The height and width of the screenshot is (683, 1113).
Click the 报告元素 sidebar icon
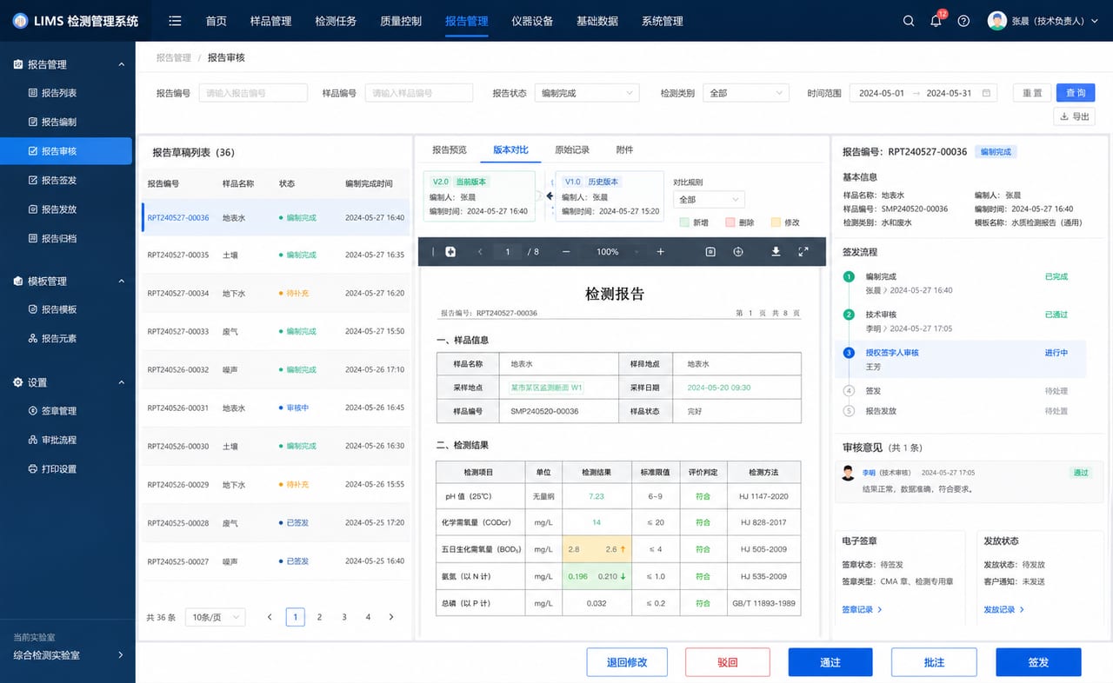click(x=33, y=338)
